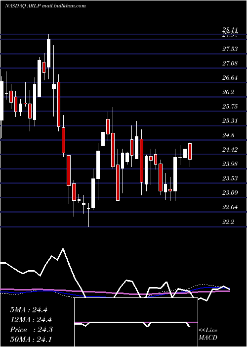
Task: Click the Price : 24.3 readout
Action: pyautogui.click(x=31, y=330)
